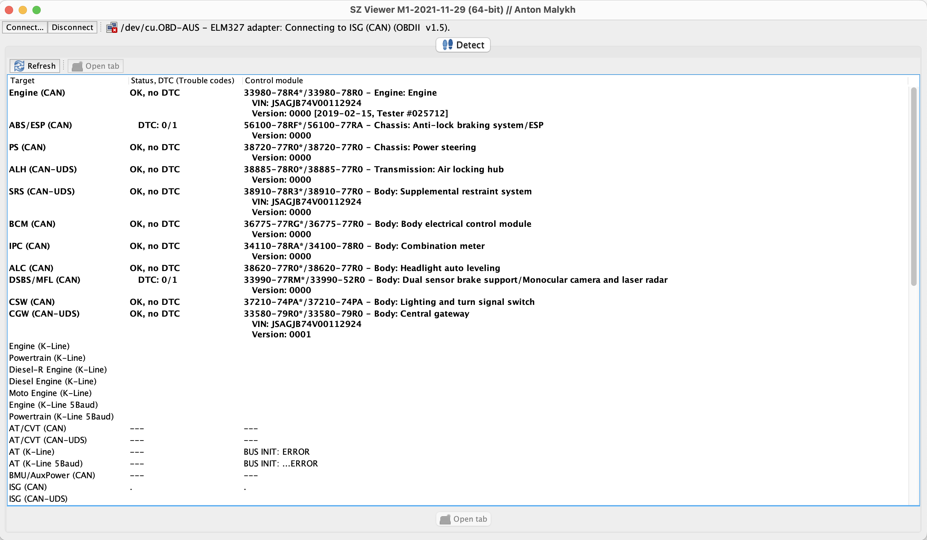Viewport: 927px width, 540px height.
Task: Click the Headlight auto leveling description
Action: [x=372, y=268]
